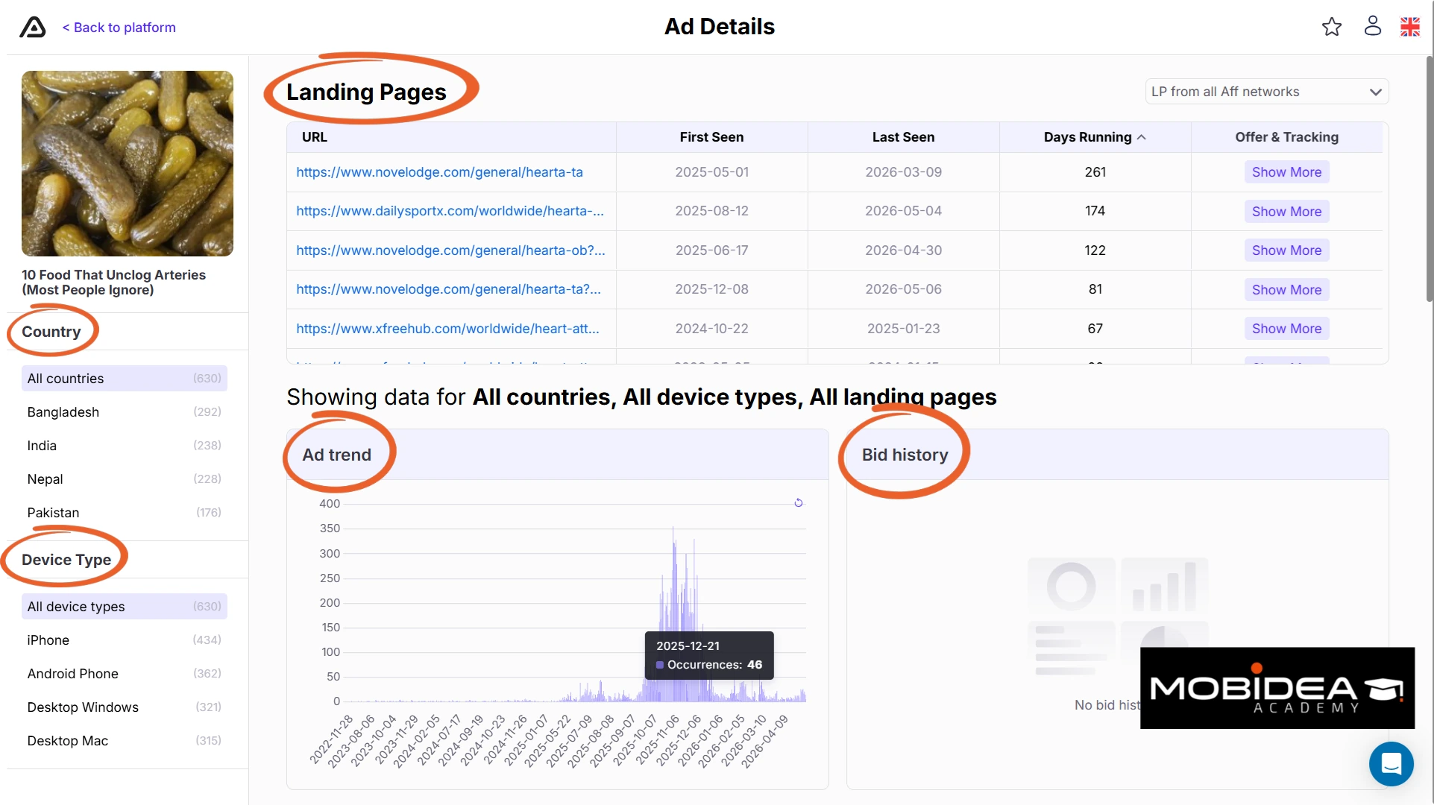Screen dimensions: 1434x805
Task: Click the chart reset refresh icon
Action: click(798, 503)
